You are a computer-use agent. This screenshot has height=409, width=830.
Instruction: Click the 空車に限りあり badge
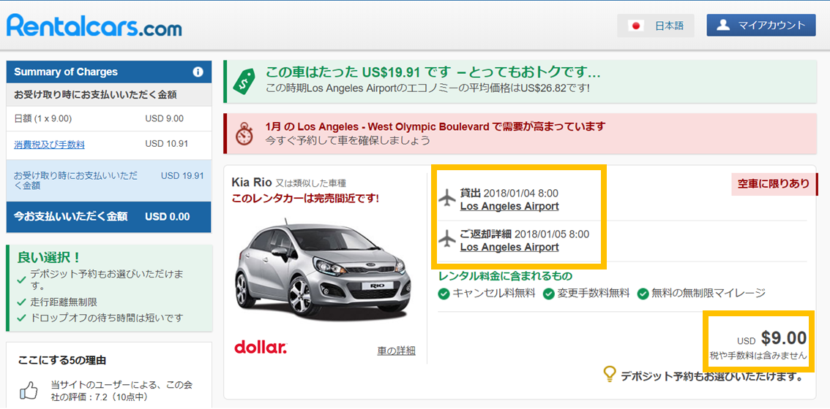pyautogui.click(x=774, y=184)
